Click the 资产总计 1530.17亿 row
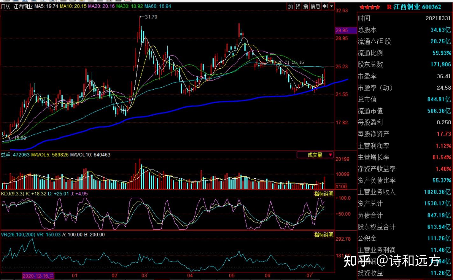 click(x=404, y=203)
